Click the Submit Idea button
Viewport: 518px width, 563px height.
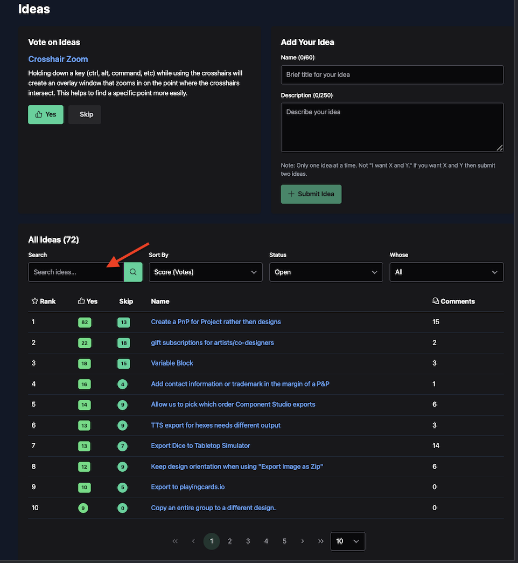coord(311,194)
